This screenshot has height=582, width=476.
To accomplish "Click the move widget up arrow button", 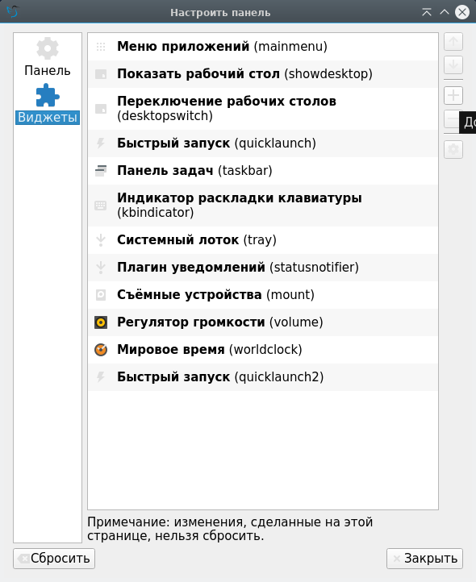I will click(x=453, y=42).
